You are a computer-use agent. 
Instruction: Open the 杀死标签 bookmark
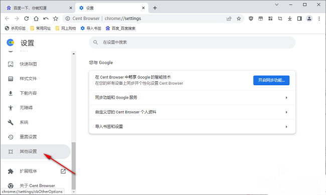[15, 28]
